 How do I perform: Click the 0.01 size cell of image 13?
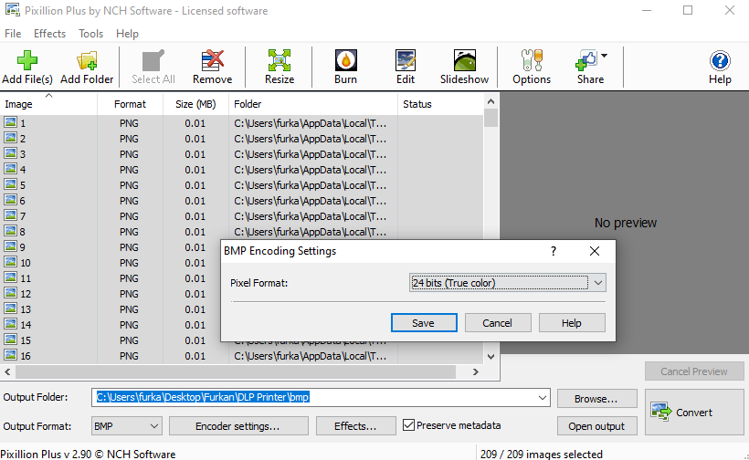click(195, 309)
